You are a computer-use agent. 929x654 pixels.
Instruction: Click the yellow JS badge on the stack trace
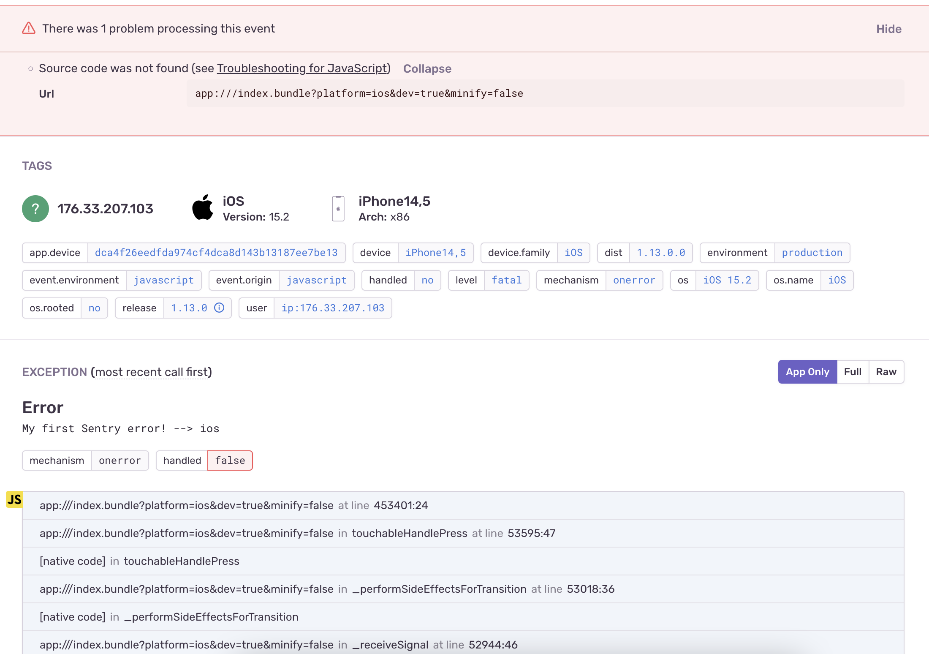[14, 499]
